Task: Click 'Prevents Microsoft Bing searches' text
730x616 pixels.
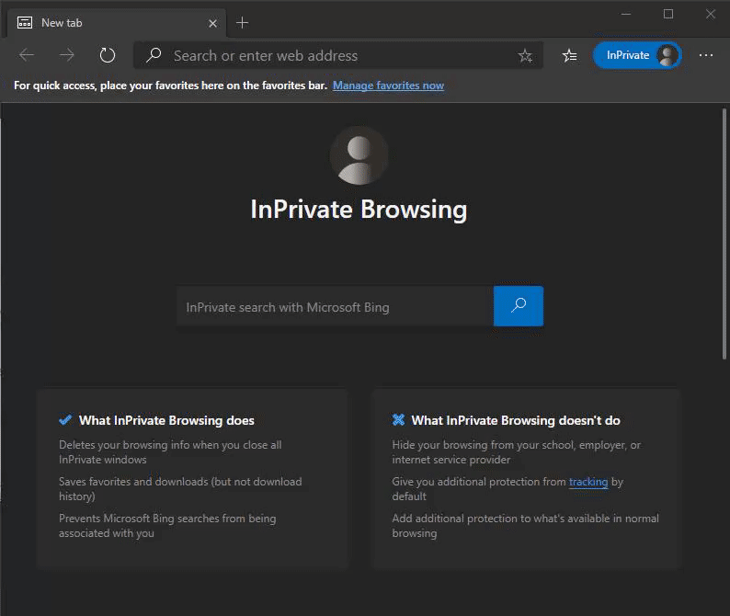Action: click(167, 526)
